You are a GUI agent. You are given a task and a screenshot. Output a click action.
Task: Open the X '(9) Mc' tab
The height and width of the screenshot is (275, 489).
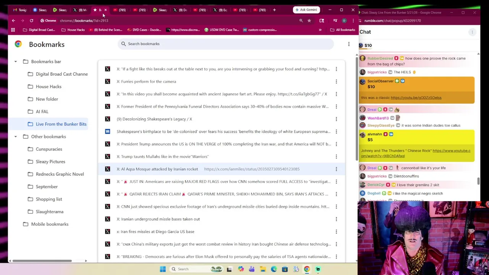point(80,10)
